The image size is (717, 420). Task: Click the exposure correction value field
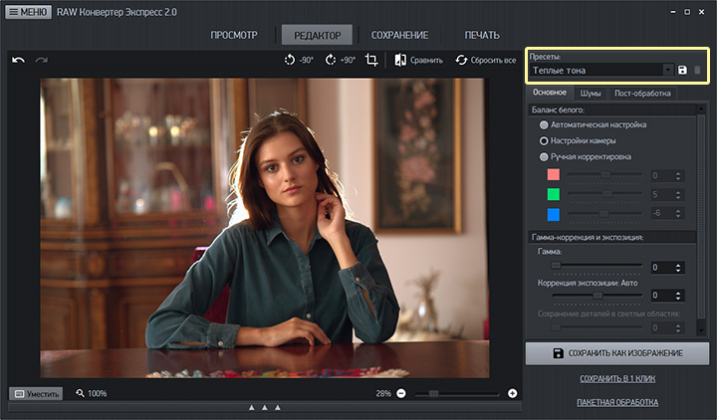point(661,296)
